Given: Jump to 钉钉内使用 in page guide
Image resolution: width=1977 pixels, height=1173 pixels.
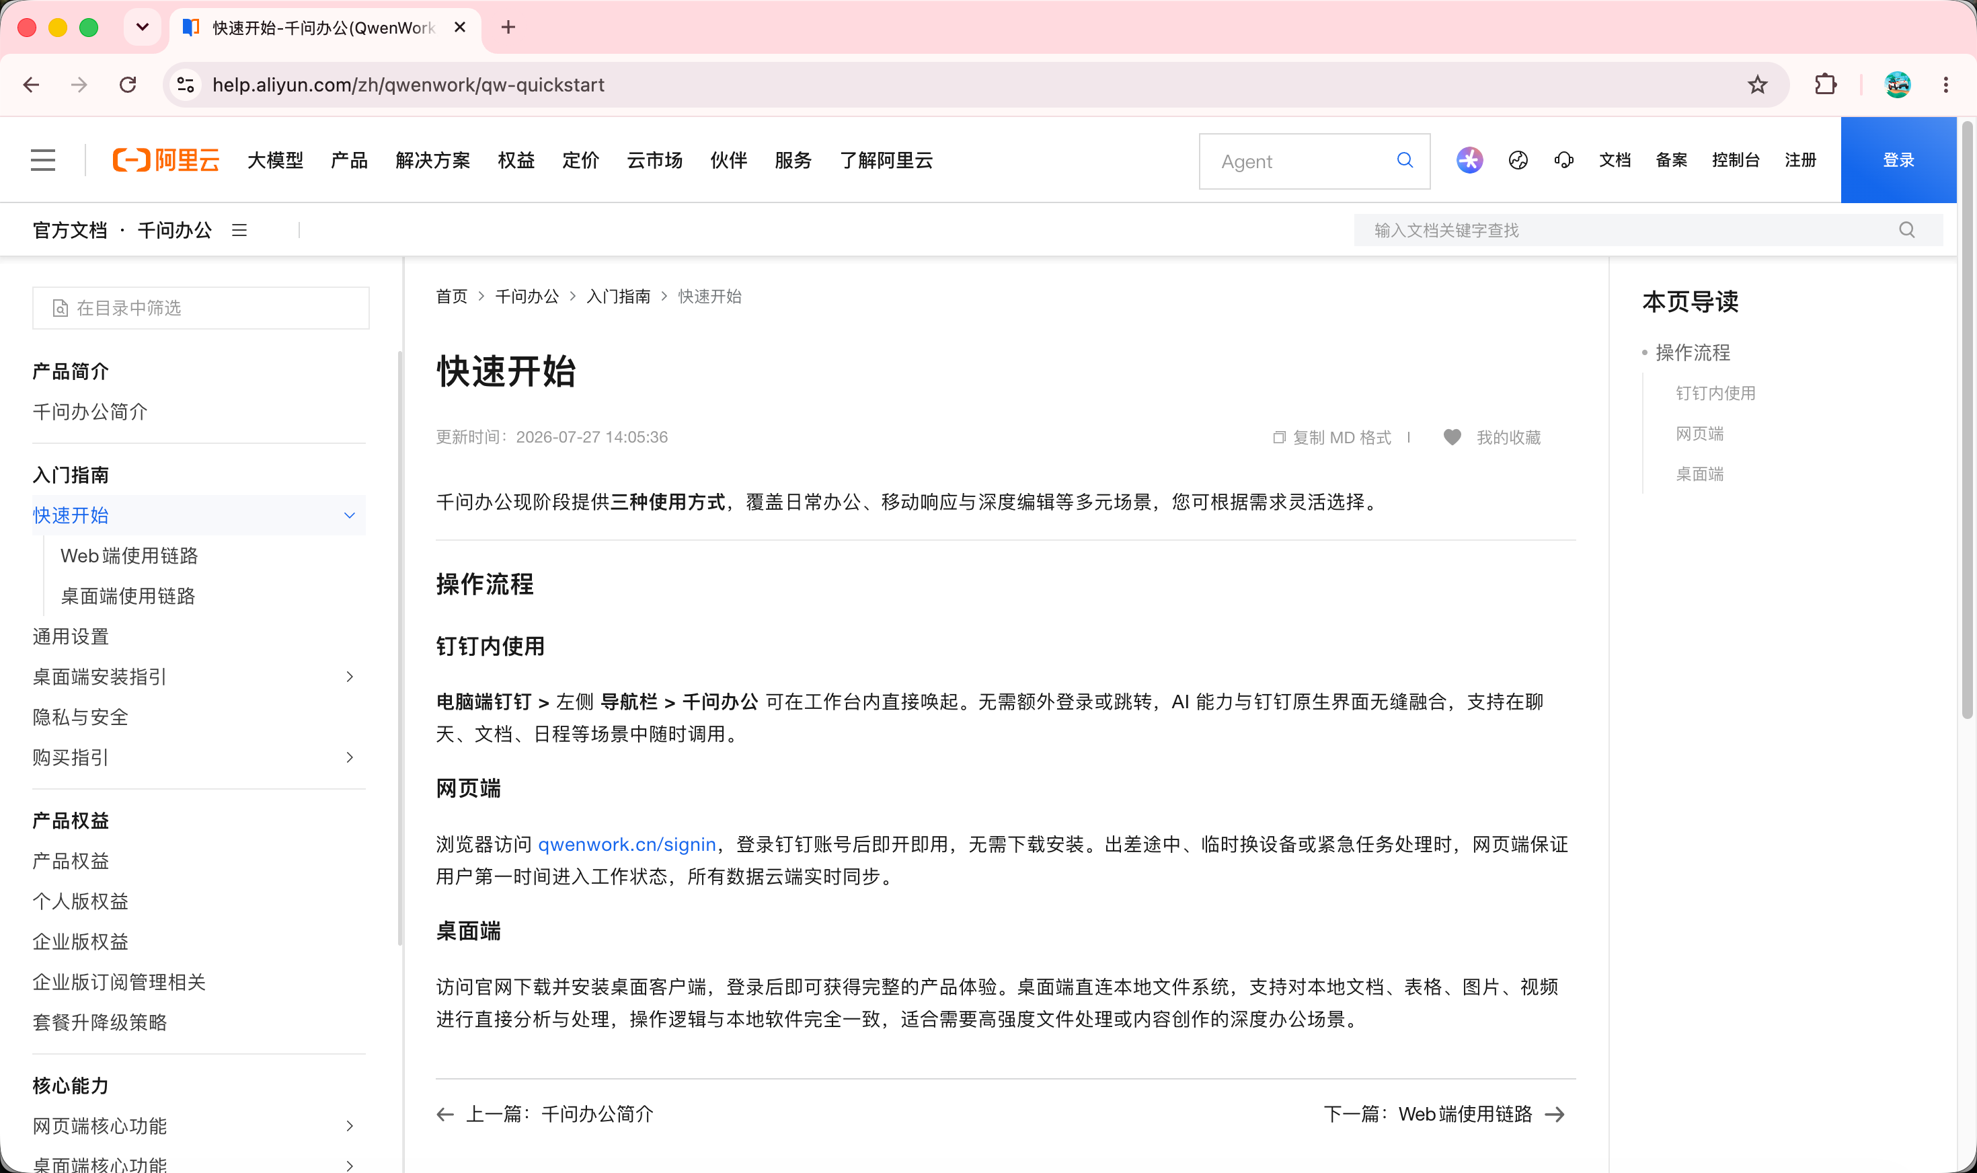Looking at the screenshot, I should coord(1715,393).
